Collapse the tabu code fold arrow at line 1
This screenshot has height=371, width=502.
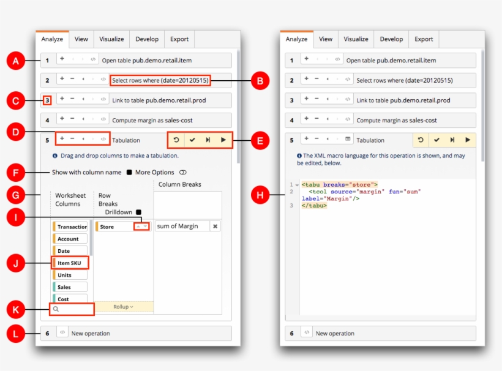[297, 185]
